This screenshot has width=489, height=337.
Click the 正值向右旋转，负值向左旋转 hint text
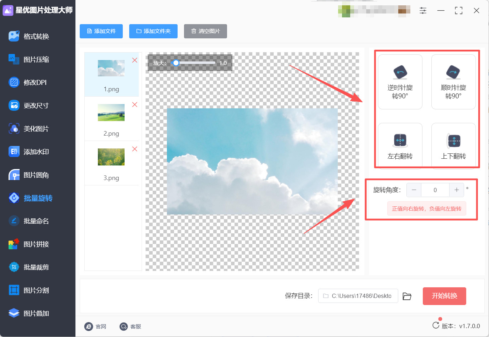click(x=427, y=209)
